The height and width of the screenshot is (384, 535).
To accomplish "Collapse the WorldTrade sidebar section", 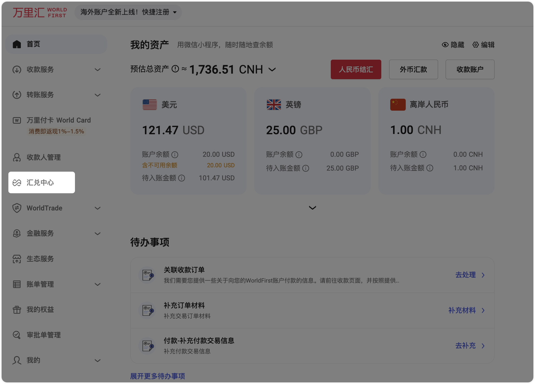I will [97, 208].
